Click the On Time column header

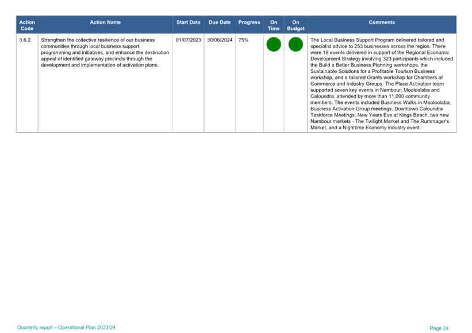274,25
